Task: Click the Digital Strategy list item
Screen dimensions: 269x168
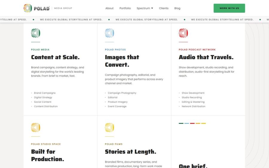Action: click(43, 98)
